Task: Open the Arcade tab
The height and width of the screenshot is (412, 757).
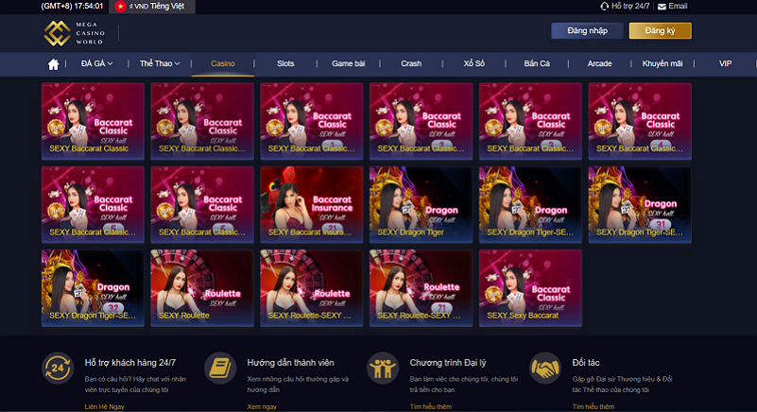Action: 599,63
